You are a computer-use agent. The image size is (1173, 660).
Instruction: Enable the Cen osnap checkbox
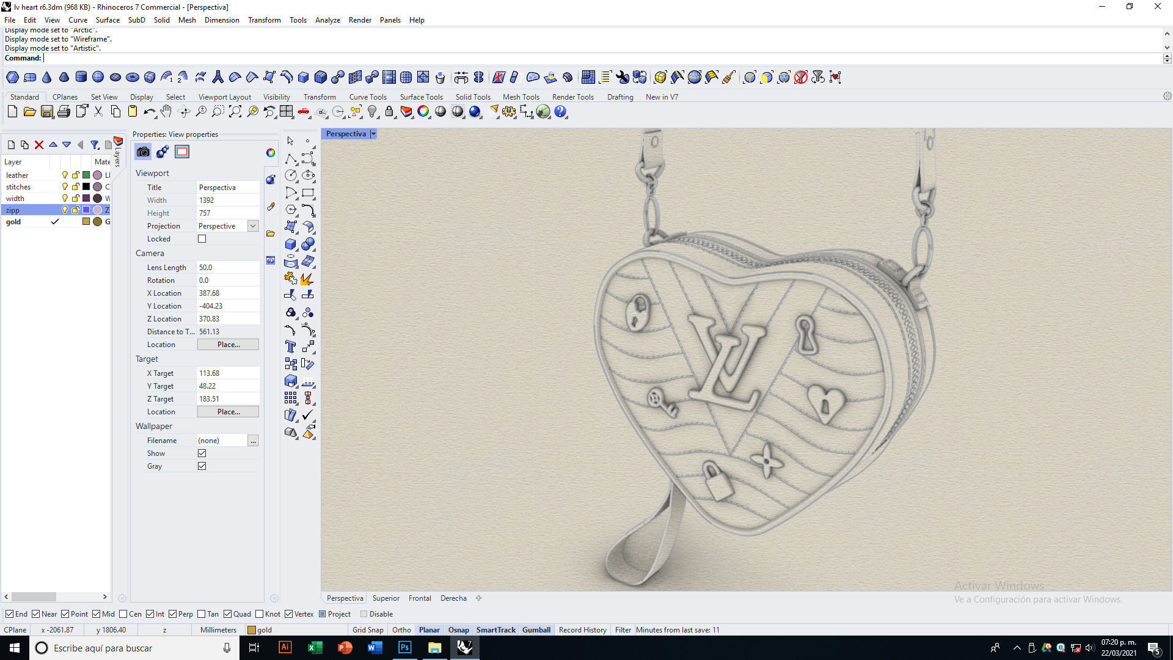(x=123, y=614)
